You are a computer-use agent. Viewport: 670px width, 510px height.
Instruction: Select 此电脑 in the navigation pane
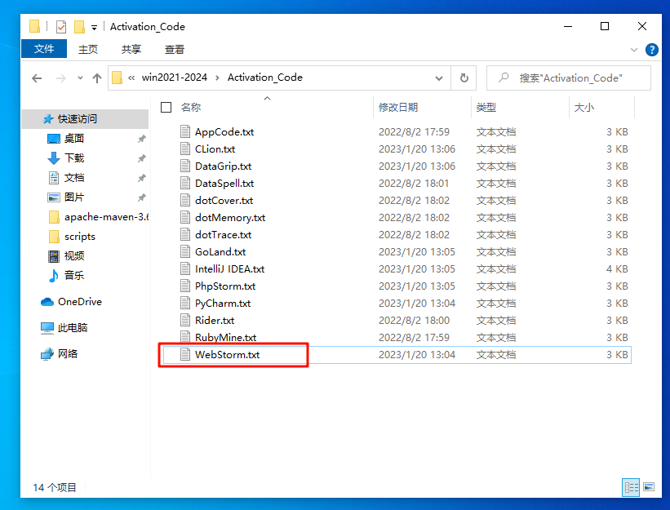pos(73,328)
